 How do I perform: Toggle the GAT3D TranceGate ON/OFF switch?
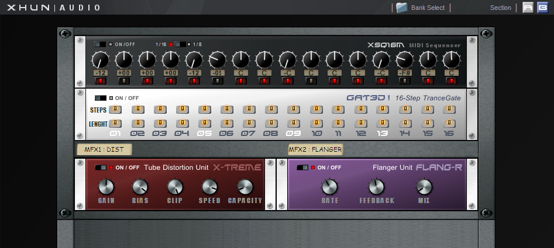(101, 98)
